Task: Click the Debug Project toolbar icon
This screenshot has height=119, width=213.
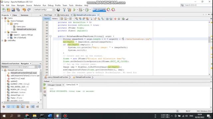Action: (x=81, y=10)
